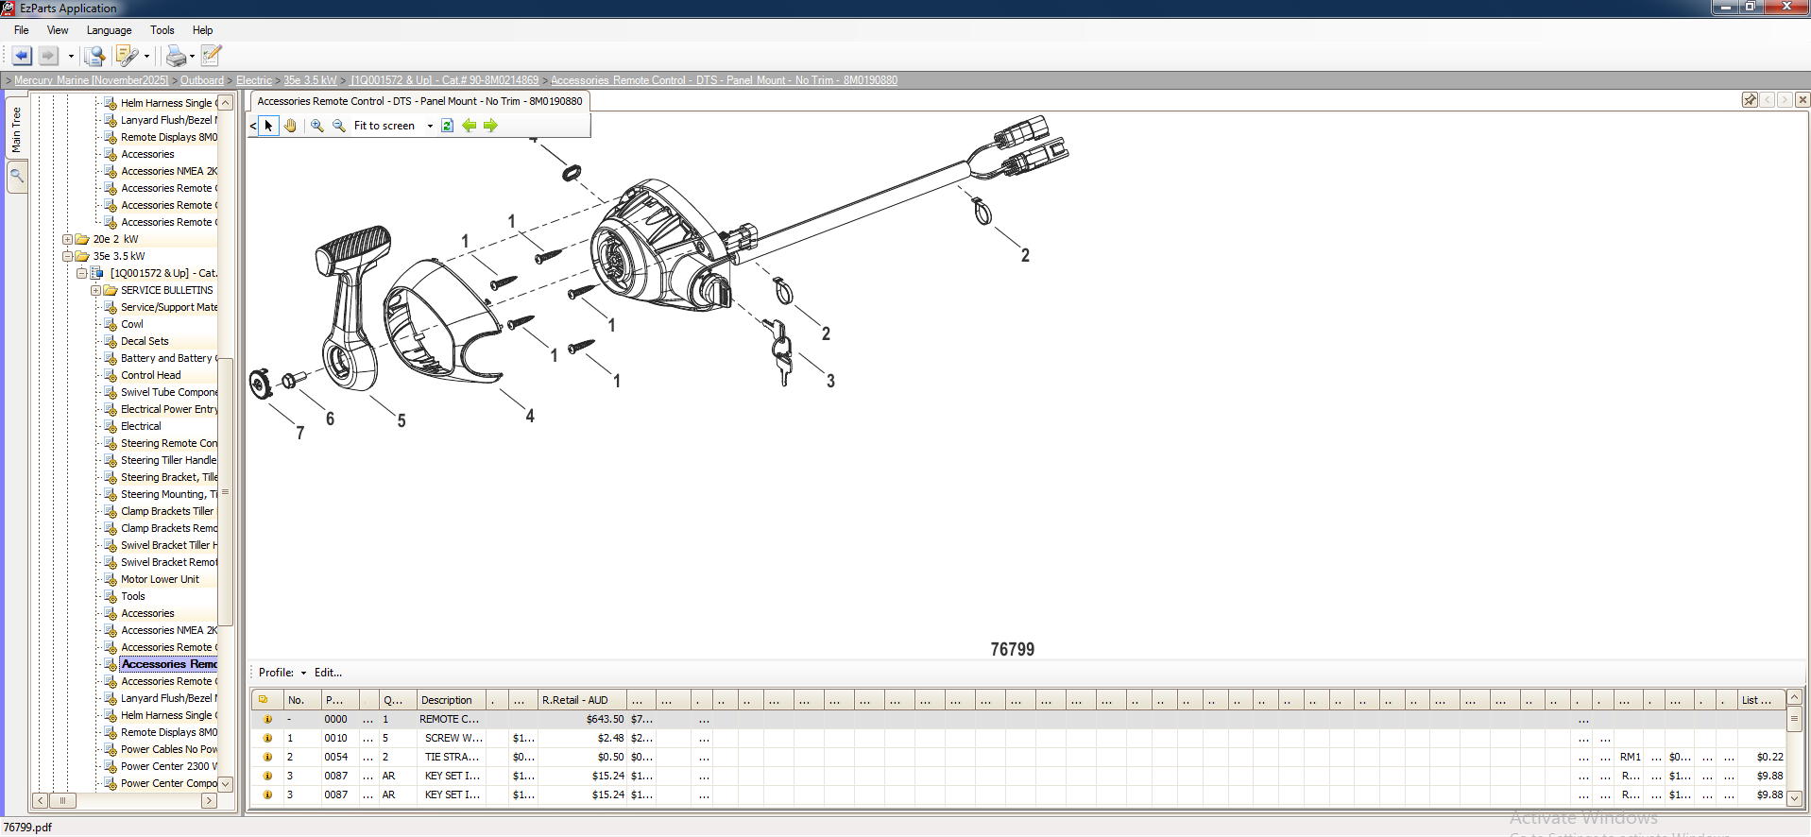This screenshot has height=837, width=1811.
Task: Open the search documents magnifier icon
Action: (x=94, y=56)
